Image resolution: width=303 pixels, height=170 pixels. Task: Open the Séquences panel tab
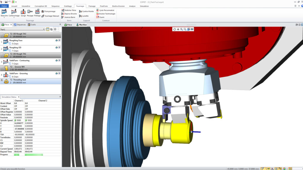pyautogui.click(x=20, y=25)
